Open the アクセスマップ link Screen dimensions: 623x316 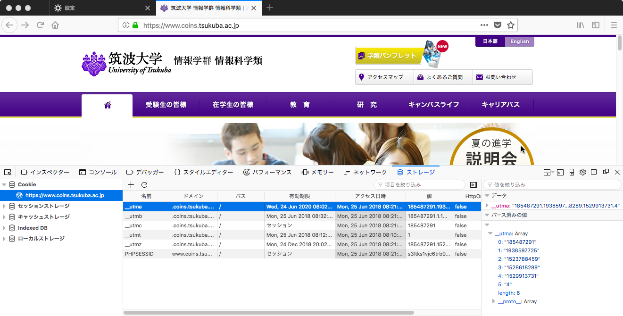(384, 77)
